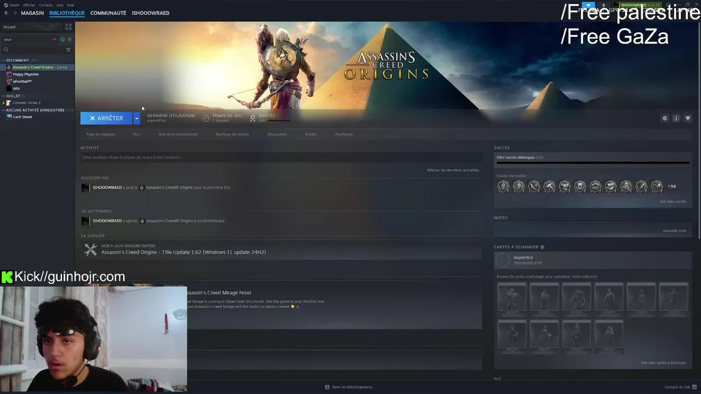Open the Aide menu
This screenshot has height=394, width=701.
(71, 5)
